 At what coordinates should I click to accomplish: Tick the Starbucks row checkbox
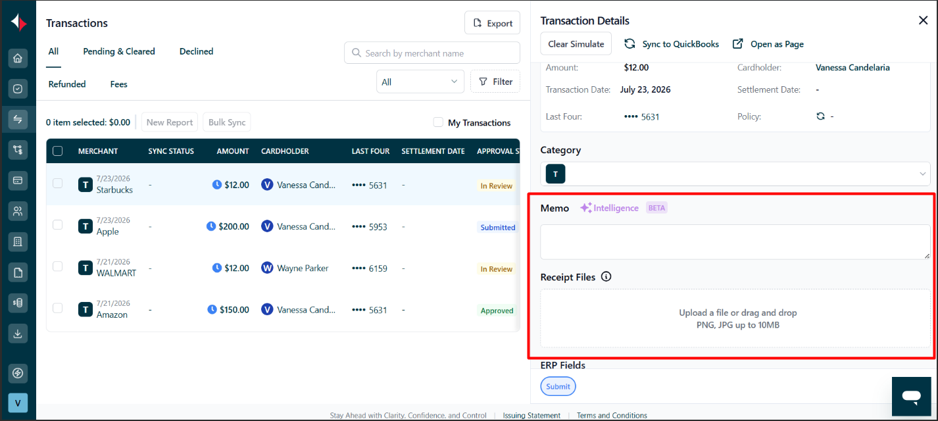tap(58, 184)
